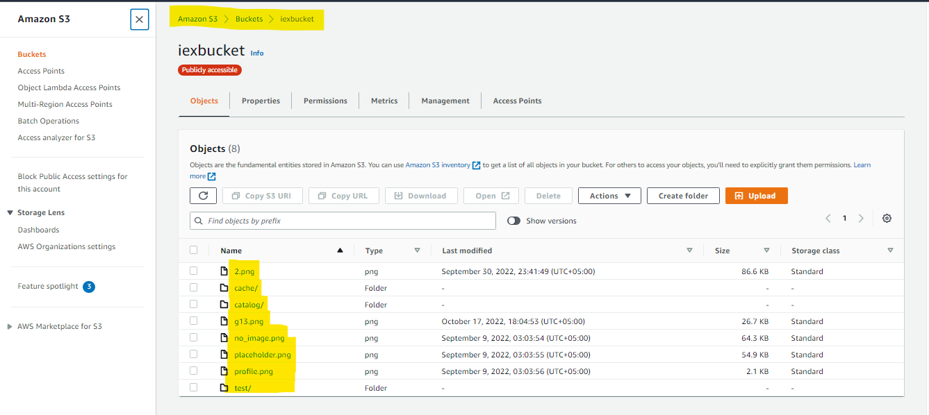929x415 pixels.
Task: Switch to the Properties tab
Action: pos(261,101)
